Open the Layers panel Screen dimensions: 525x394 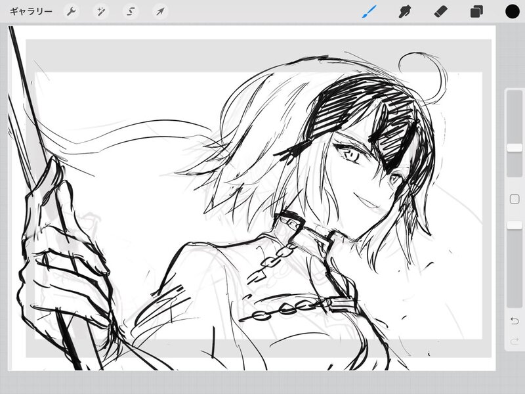(476, 12)
